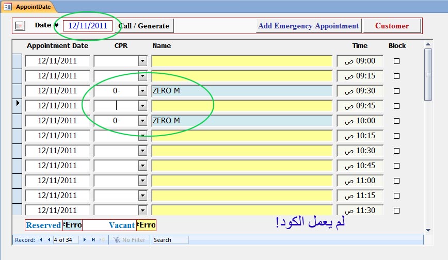Enable Block for the 11:15 slot

396,196
